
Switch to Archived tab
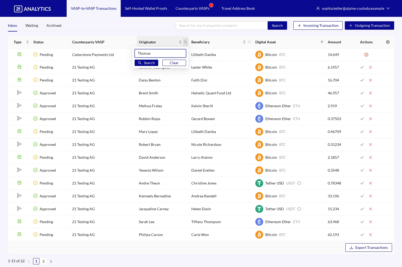coord(54,25)
